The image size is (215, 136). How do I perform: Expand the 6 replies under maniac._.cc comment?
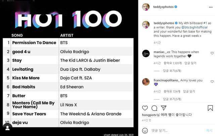tap(172, 71)
